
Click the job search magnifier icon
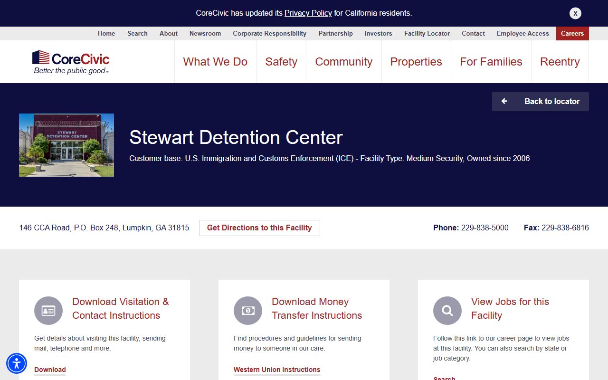point(447,311)
